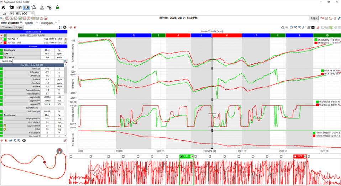Switch to the Scatter tab
The image size is (341, 186).
click(x=29, y=23)
